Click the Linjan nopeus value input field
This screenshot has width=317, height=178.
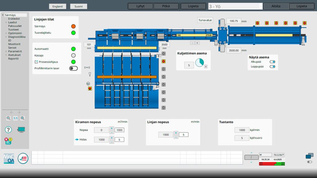[x=184, y=135]
